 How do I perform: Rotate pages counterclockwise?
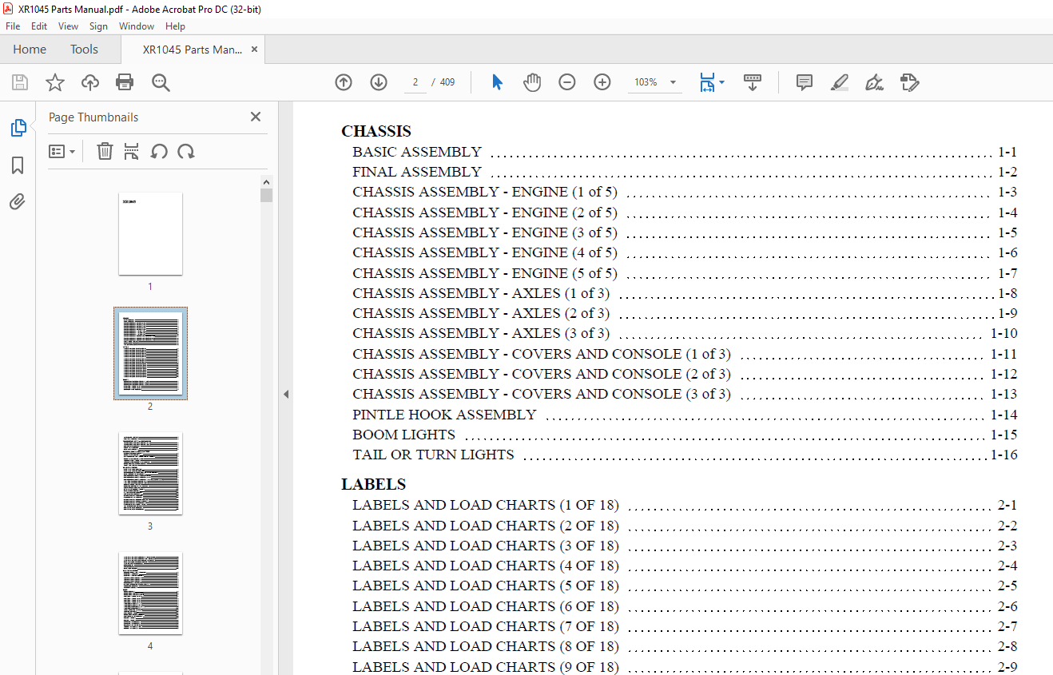(x=159, y=151)
